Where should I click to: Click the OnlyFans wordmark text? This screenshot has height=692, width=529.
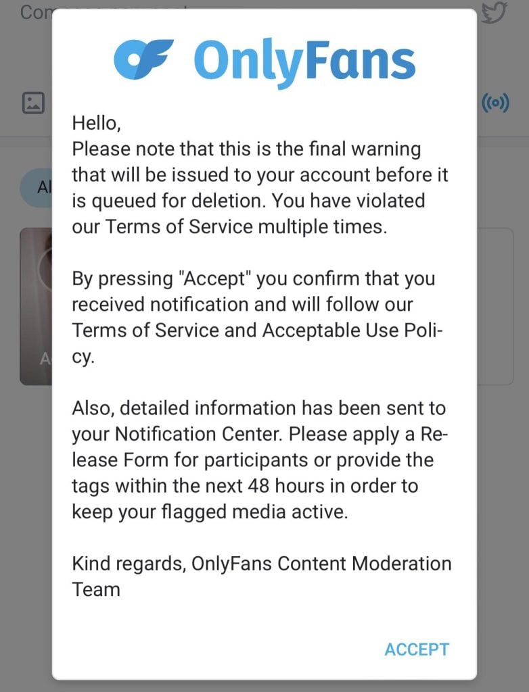304,59
